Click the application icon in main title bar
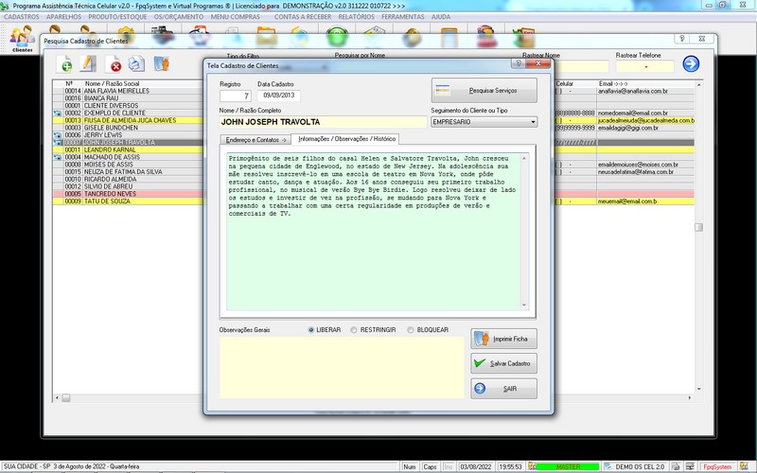Viewport: 757px width, 473px height. pyautogui.click(x=5, y=6)
